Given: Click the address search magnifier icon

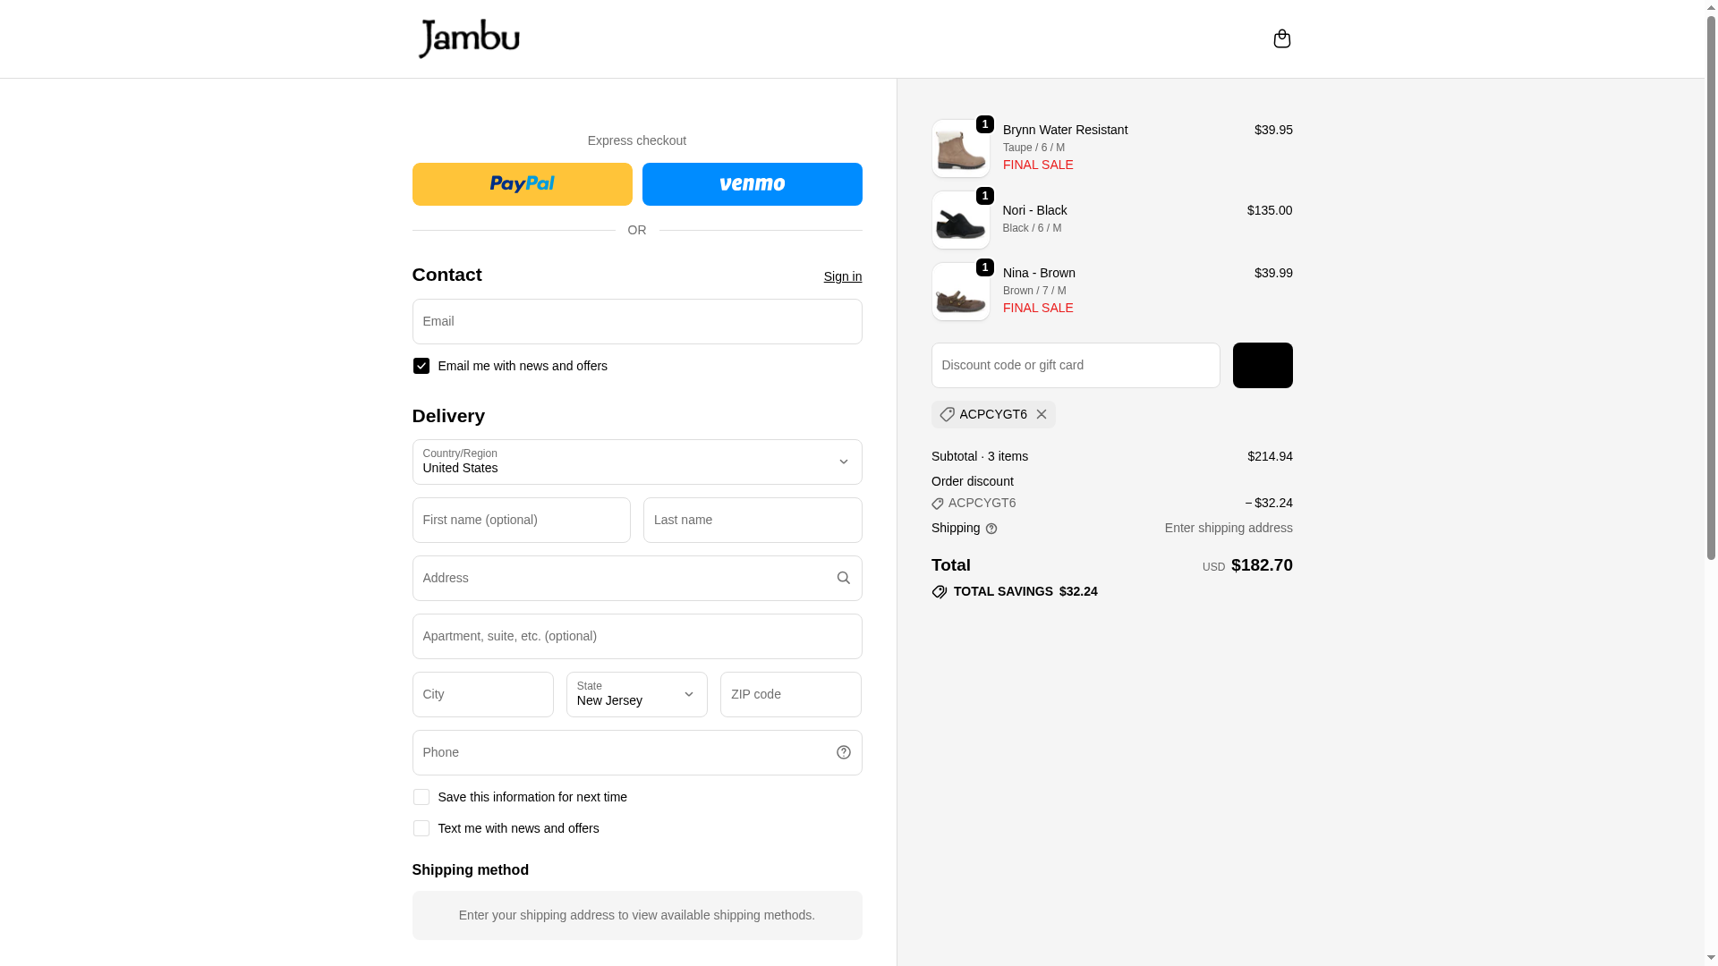Looking at the screenshot, I should (x=843, y=578).
